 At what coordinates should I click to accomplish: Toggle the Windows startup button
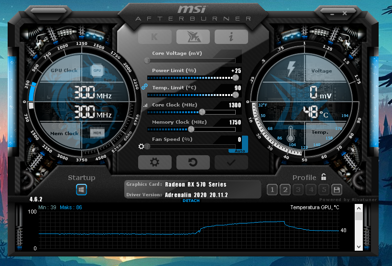tap(81, 190)
